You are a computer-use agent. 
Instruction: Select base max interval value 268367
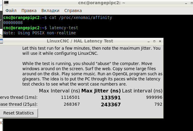pyautogui.click(x=72, y=104)
